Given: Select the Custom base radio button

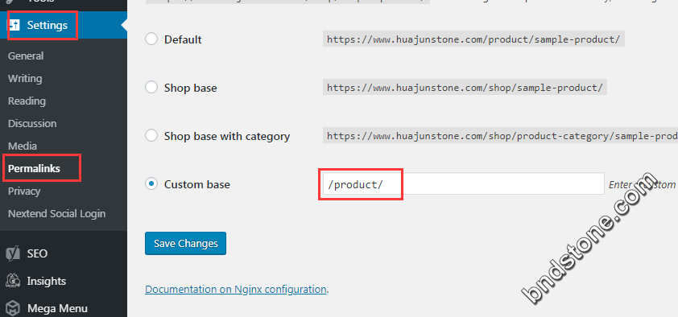Looking at the screenshot, I should (151, 184).
